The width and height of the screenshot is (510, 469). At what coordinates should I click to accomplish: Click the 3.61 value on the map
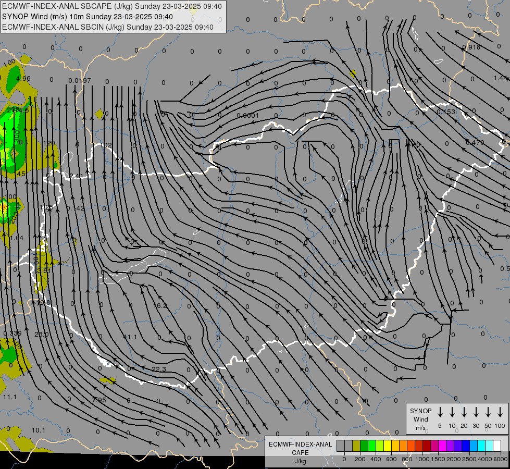point(44,271)
